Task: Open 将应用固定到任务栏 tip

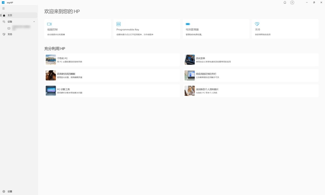Action: tap(206, 74)
